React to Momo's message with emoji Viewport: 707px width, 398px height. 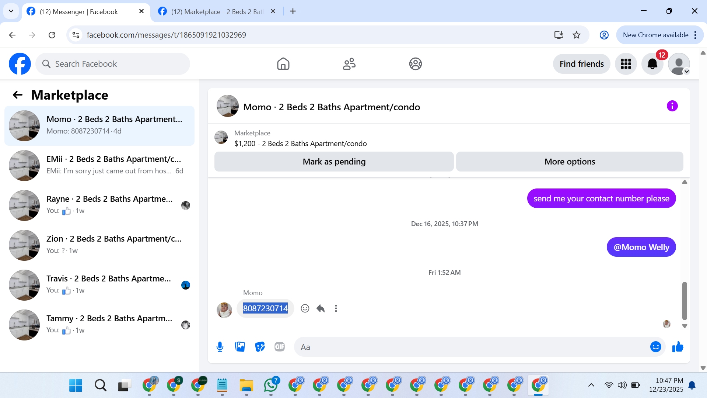(x=305, y=308)
